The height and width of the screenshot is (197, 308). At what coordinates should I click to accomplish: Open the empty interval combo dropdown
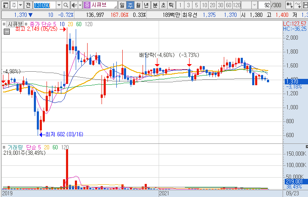(x=254, y=5)
